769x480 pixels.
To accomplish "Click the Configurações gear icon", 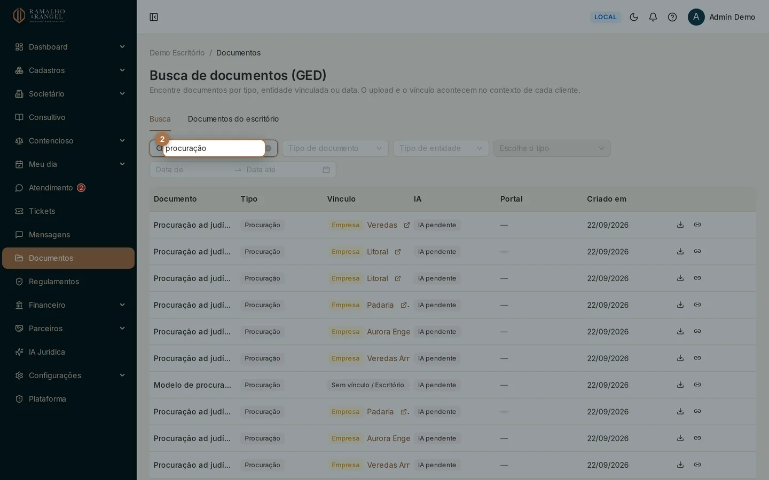I will tap(19, 375).
